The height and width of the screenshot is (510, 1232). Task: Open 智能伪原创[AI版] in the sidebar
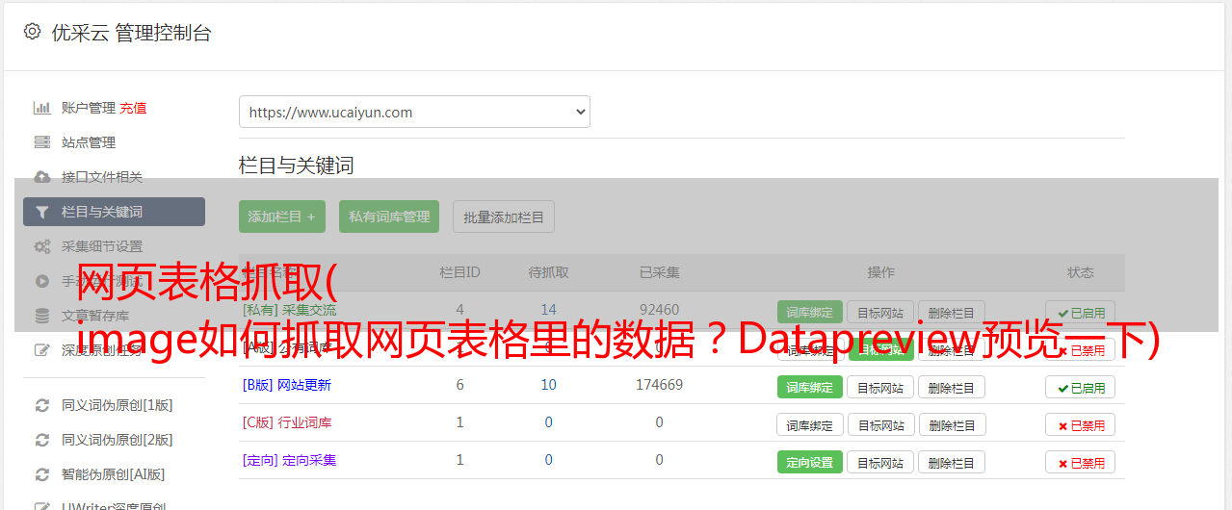(114, 474)
